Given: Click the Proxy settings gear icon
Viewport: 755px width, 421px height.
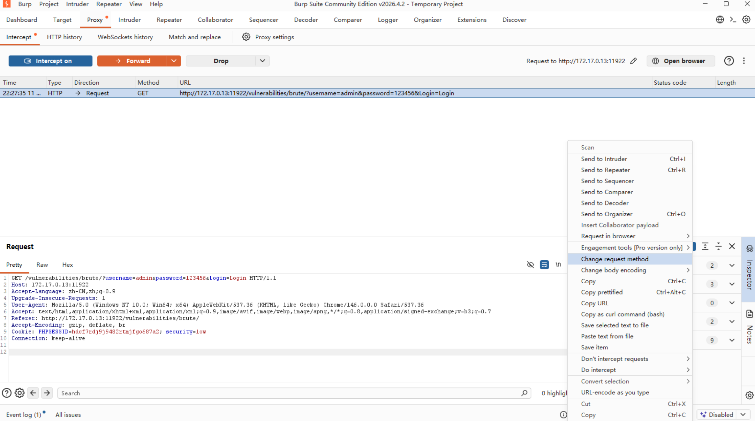Looking at the screenshot, I should [246, 37].
